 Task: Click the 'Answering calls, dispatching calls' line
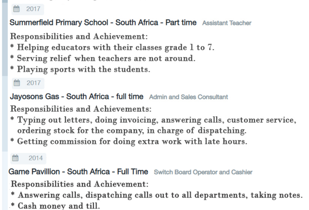(160, 195)
